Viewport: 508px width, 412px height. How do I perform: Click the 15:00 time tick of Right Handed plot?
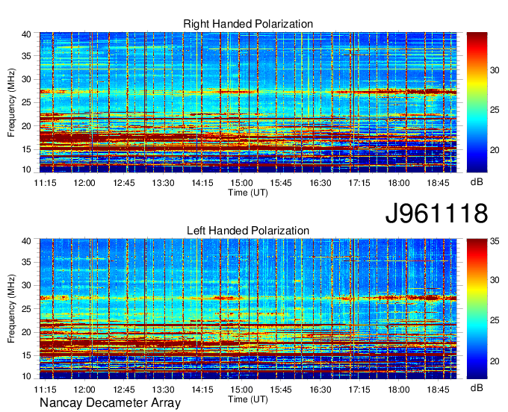(241, 183)
